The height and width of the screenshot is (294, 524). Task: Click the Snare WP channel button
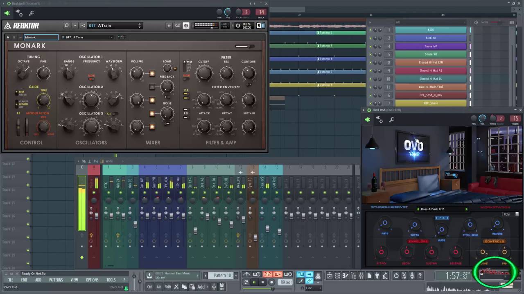431,46
